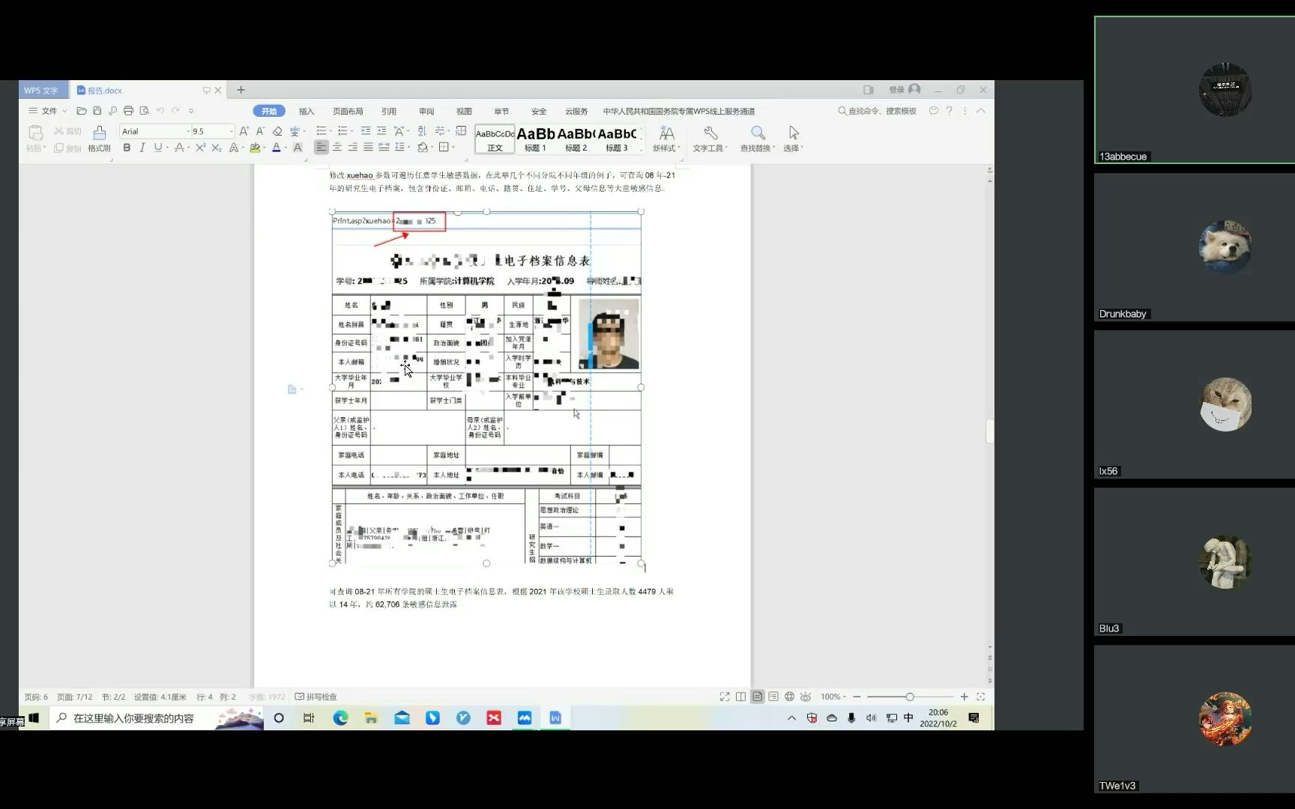Click the Clear formatting eraser icon
Viewport: 1295px width, 809px height.
[277, 131]
